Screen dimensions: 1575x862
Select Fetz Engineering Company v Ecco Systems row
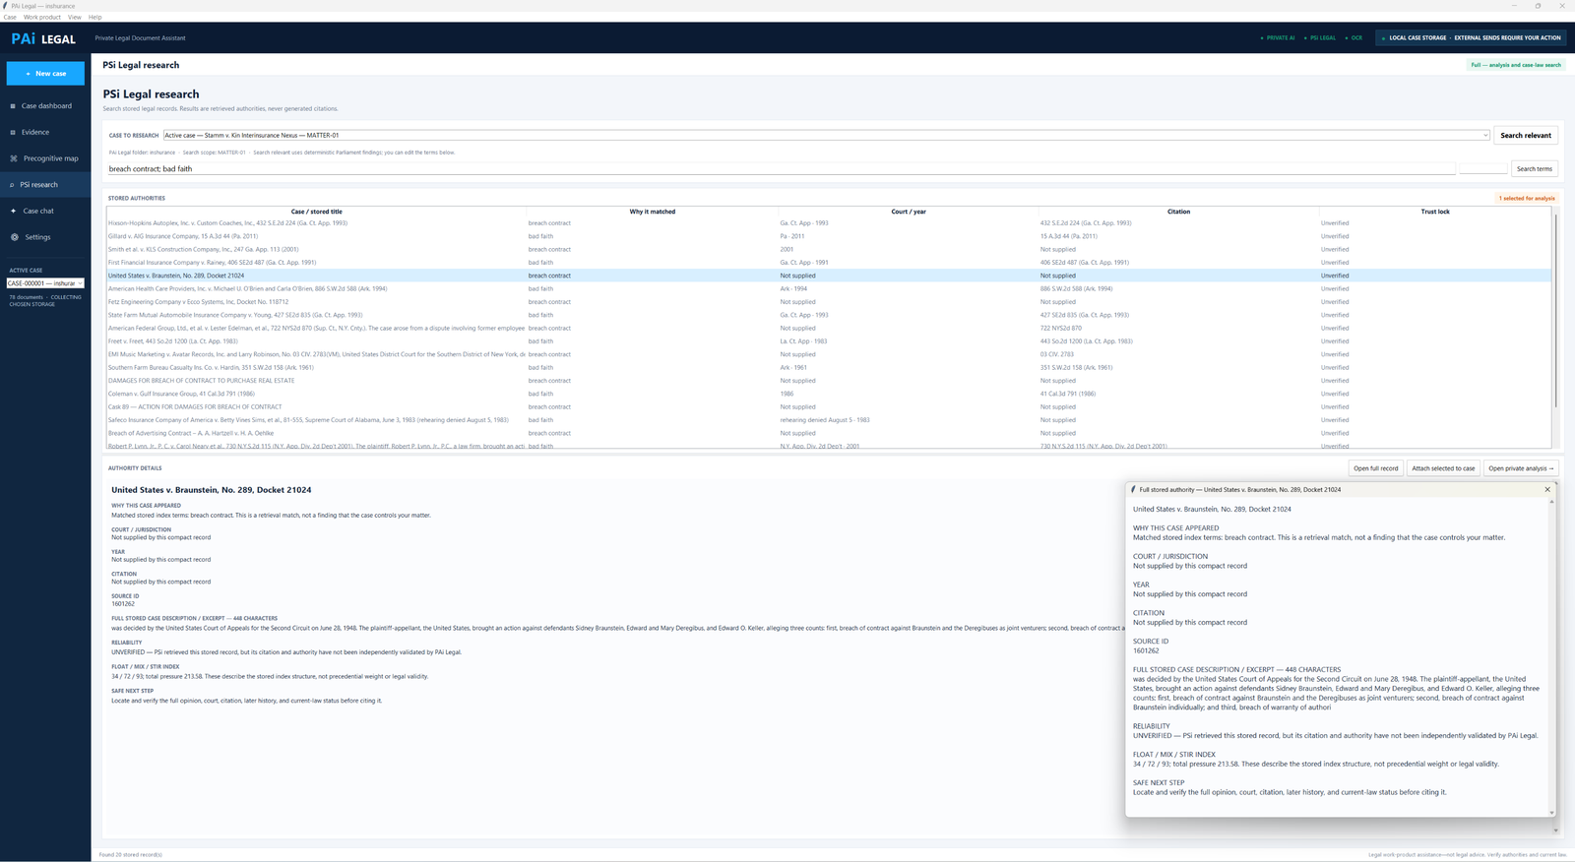tap(829, 302)
